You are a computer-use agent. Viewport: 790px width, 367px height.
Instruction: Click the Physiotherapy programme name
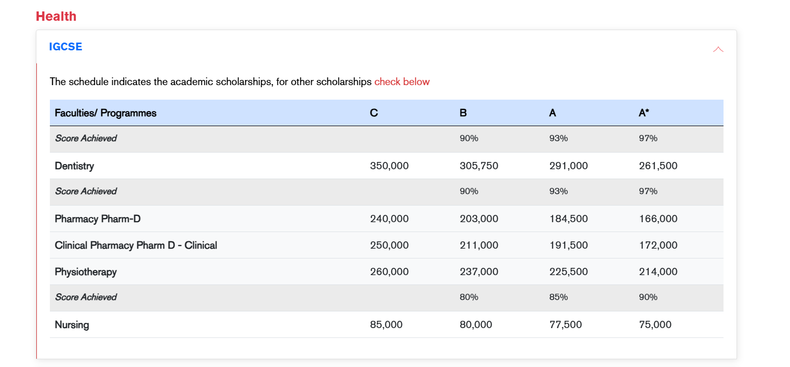tap(86, 272)
